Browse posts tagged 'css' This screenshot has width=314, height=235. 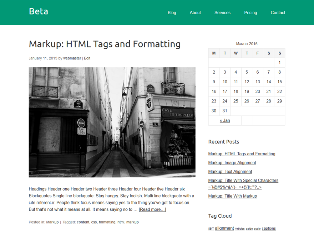(x=93, y=222)
